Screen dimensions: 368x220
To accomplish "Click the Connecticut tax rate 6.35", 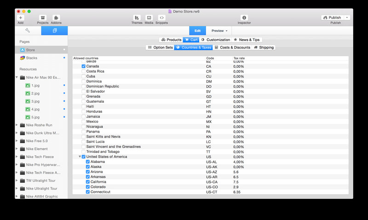I will [x=237, y=192].
